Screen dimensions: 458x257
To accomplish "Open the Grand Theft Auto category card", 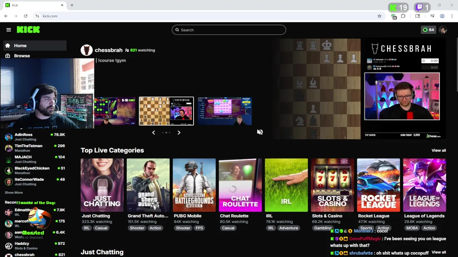I will click(148, 185).
